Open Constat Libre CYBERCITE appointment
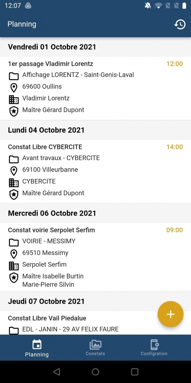The image size is (191, 383). click(x=95, y=172)
